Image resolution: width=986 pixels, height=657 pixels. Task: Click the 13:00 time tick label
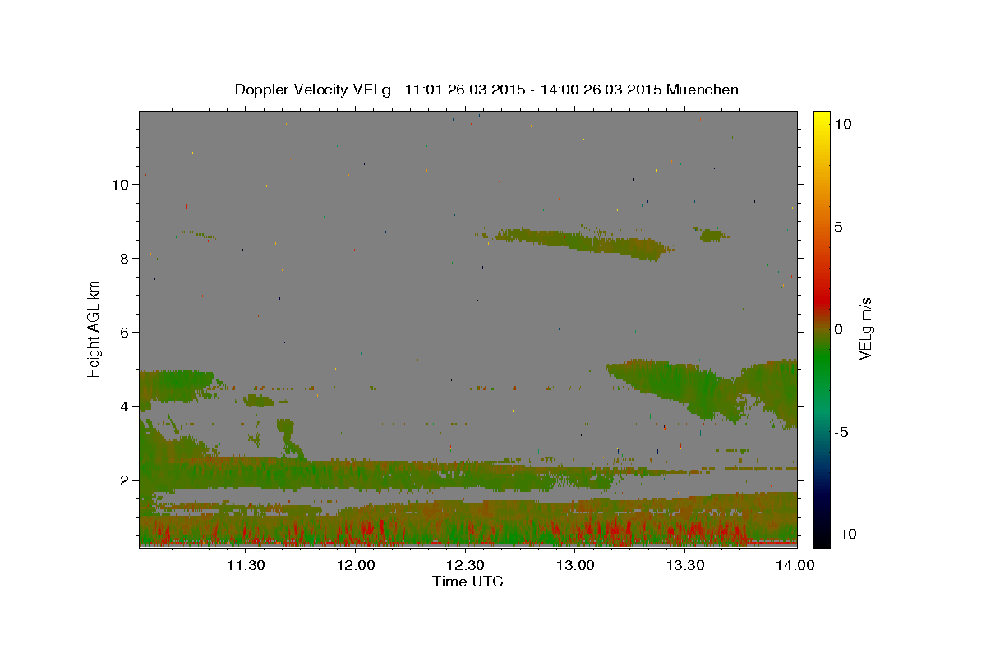575,565
